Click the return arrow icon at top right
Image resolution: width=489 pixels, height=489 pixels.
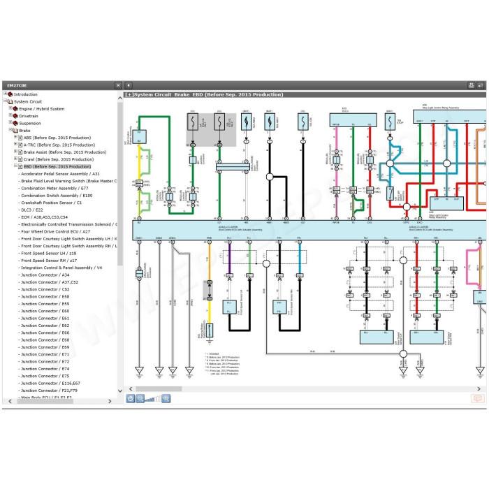point(481,85)
